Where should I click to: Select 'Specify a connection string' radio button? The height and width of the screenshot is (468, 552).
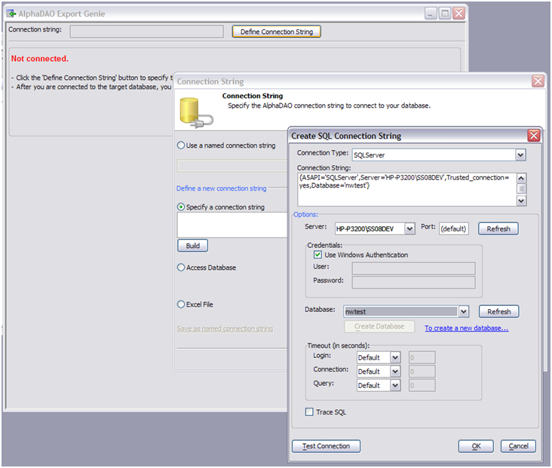tap(181, 207)
